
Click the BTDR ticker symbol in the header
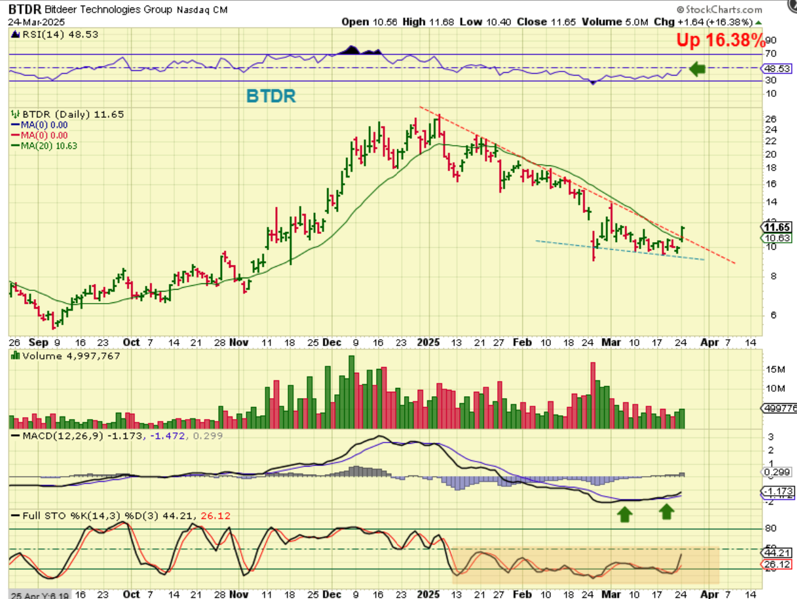(x=24, y=10)
